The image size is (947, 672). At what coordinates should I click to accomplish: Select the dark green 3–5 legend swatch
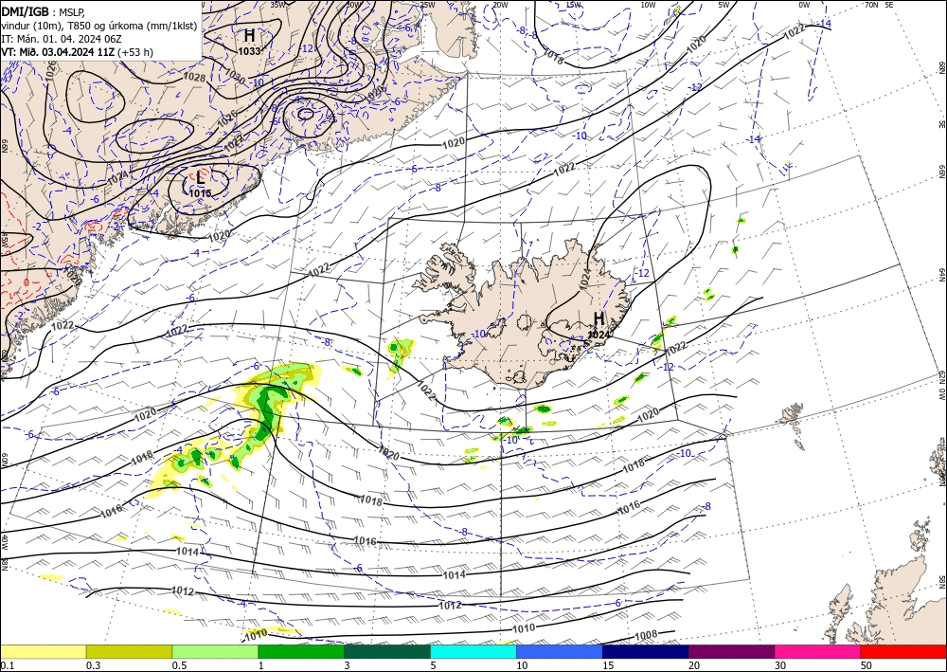(387, 651)
